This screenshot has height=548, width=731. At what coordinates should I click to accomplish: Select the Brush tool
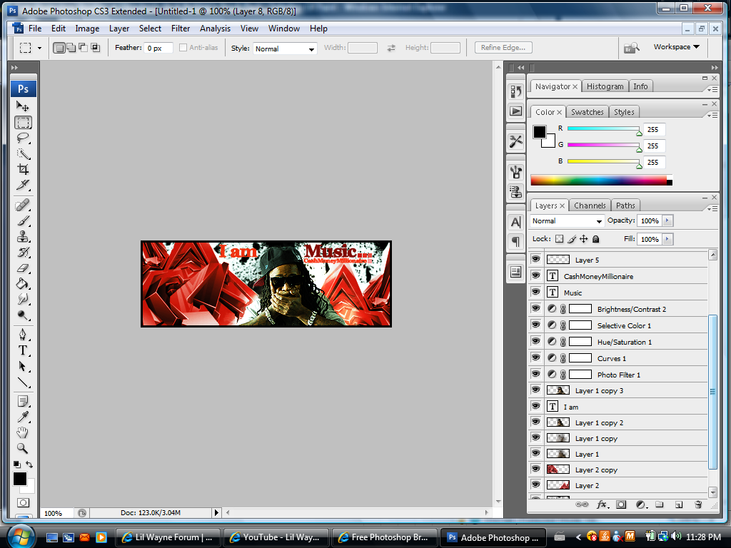click(22, 221)
